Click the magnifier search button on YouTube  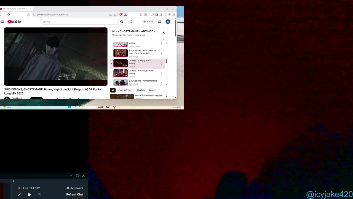coord(122,22)
